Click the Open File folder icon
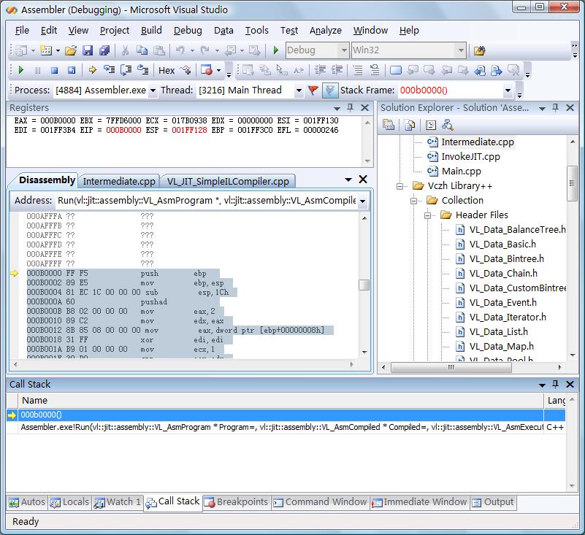585x535 pixels. click(71, 50)
